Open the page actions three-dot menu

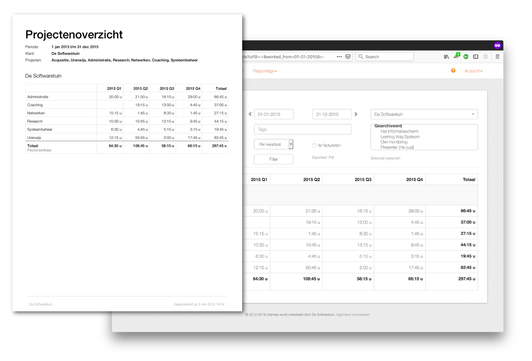(x=339, y=56)
